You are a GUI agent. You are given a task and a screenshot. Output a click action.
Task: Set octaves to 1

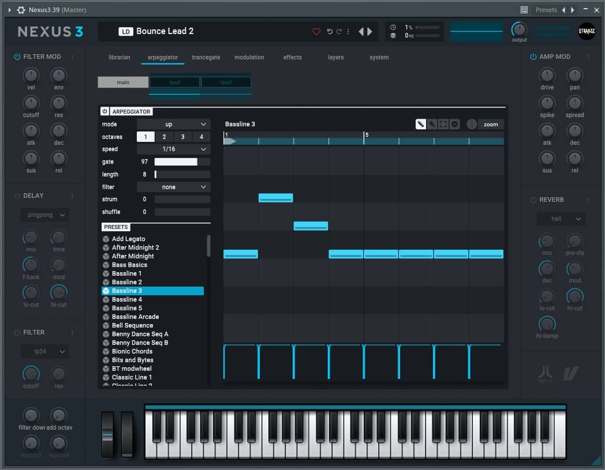click(145, 137)
